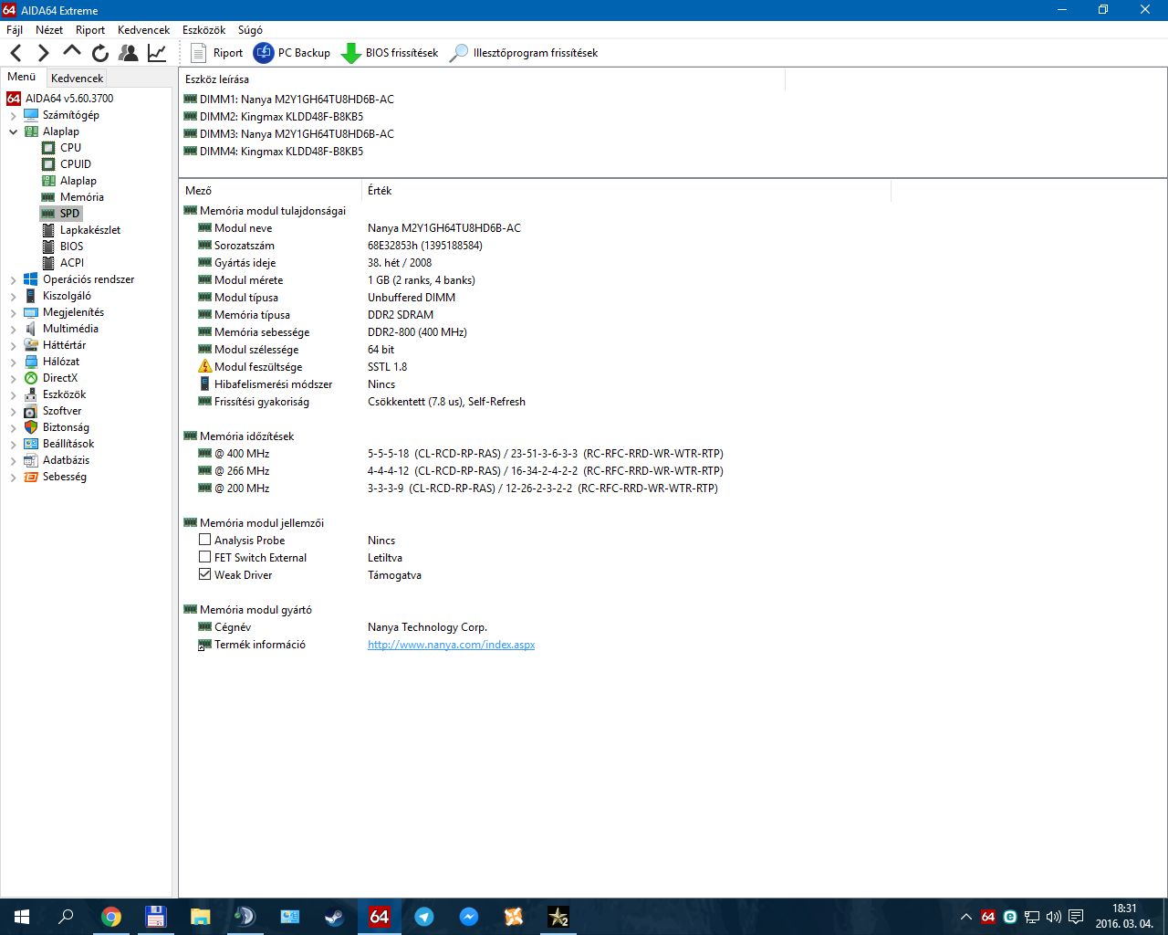Open Steam from the taskbar

click(335, 917)
